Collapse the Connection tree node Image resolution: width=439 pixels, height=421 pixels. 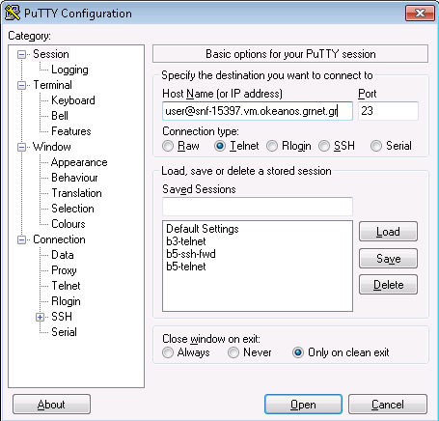(x=21, y=239)
